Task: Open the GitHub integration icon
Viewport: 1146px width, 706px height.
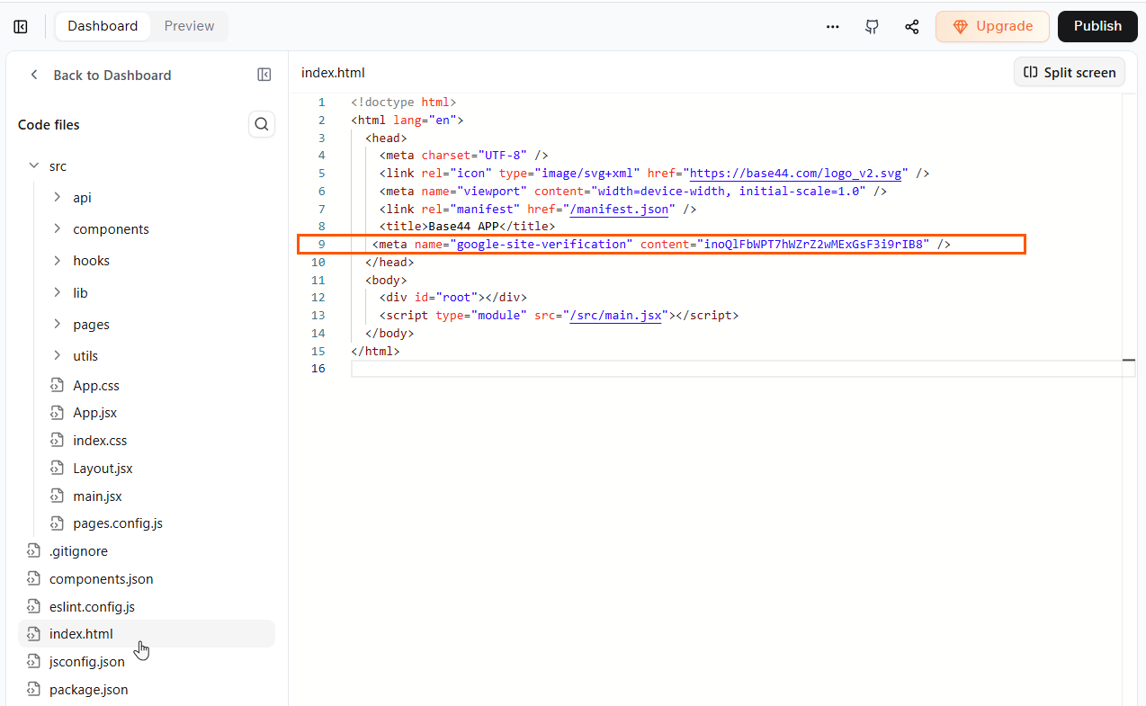Action: [872, 27]
